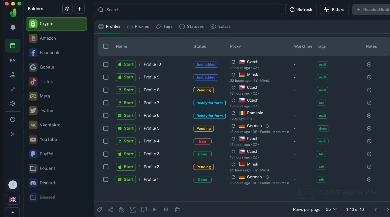The image size is (390, 217).
Task: Click the share icon in bottom toolbar
Action: pos(110,209)
